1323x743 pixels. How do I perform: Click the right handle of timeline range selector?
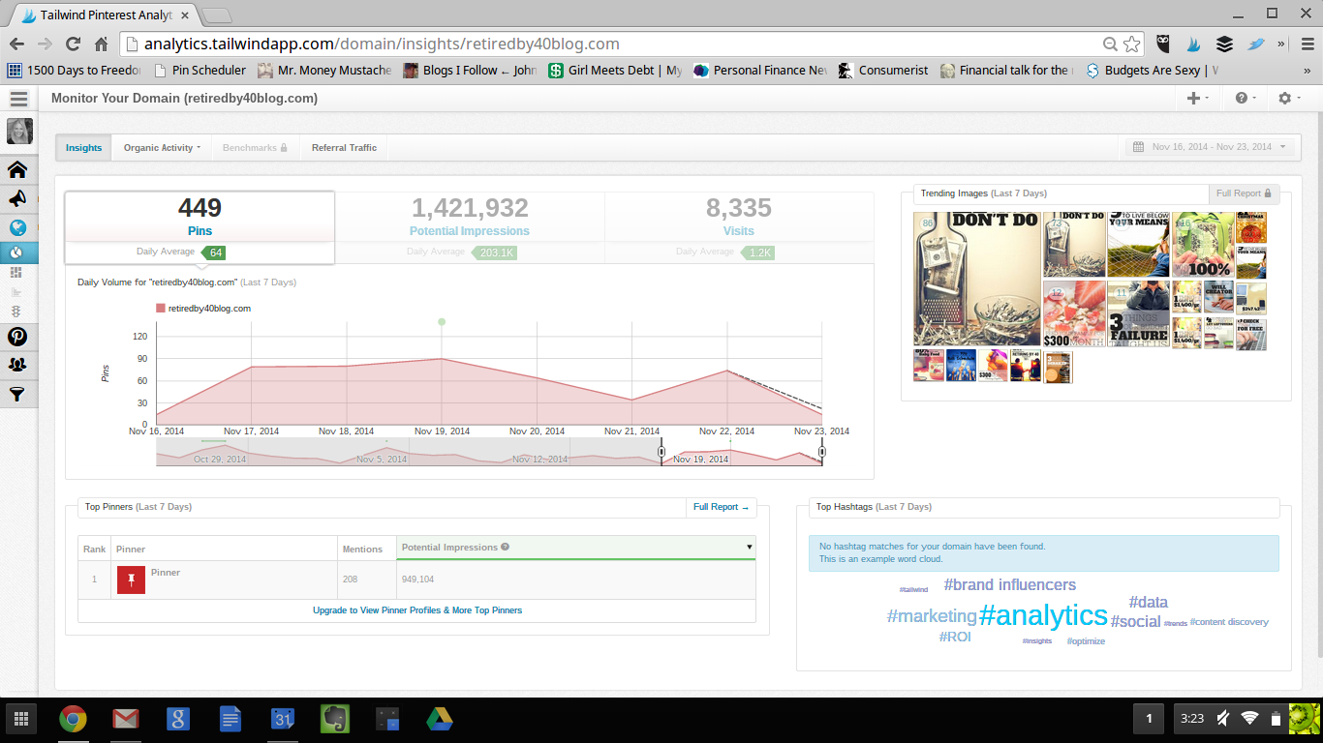[821, 452]
